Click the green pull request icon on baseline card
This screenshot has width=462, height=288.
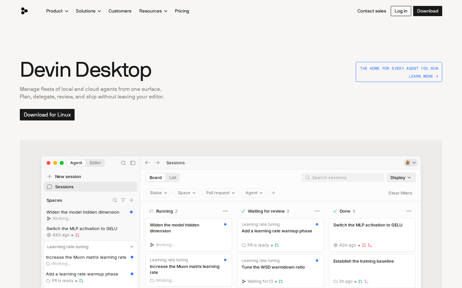click(x=360, y=281)
